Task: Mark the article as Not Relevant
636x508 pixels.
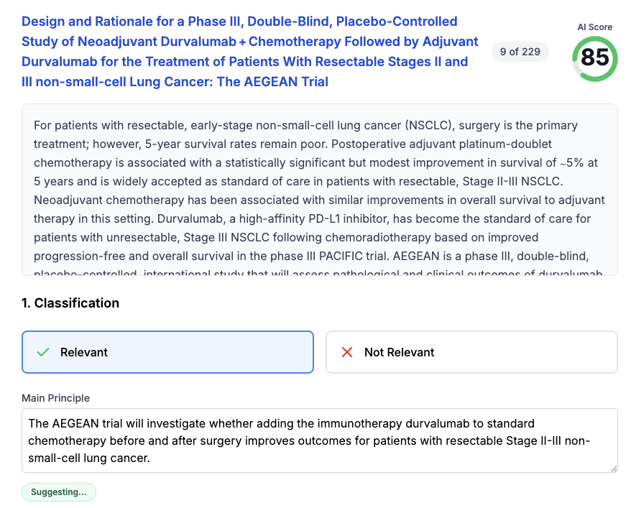Action: [x=471, y=352]
